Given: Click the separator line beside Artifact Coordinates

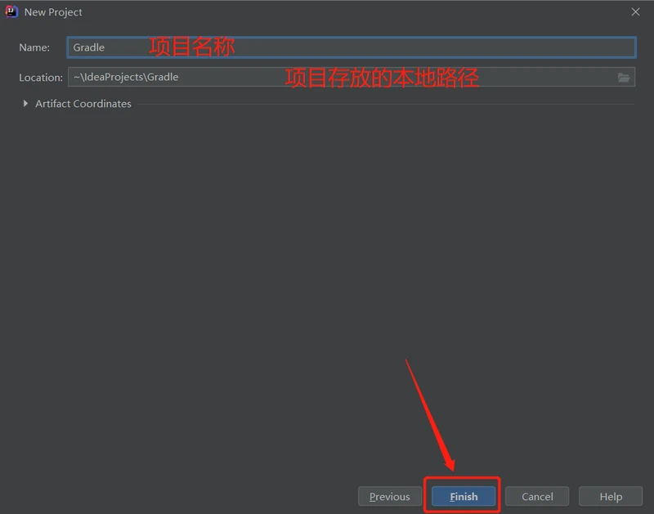Looking at the screenshot, I should (384, 104).
